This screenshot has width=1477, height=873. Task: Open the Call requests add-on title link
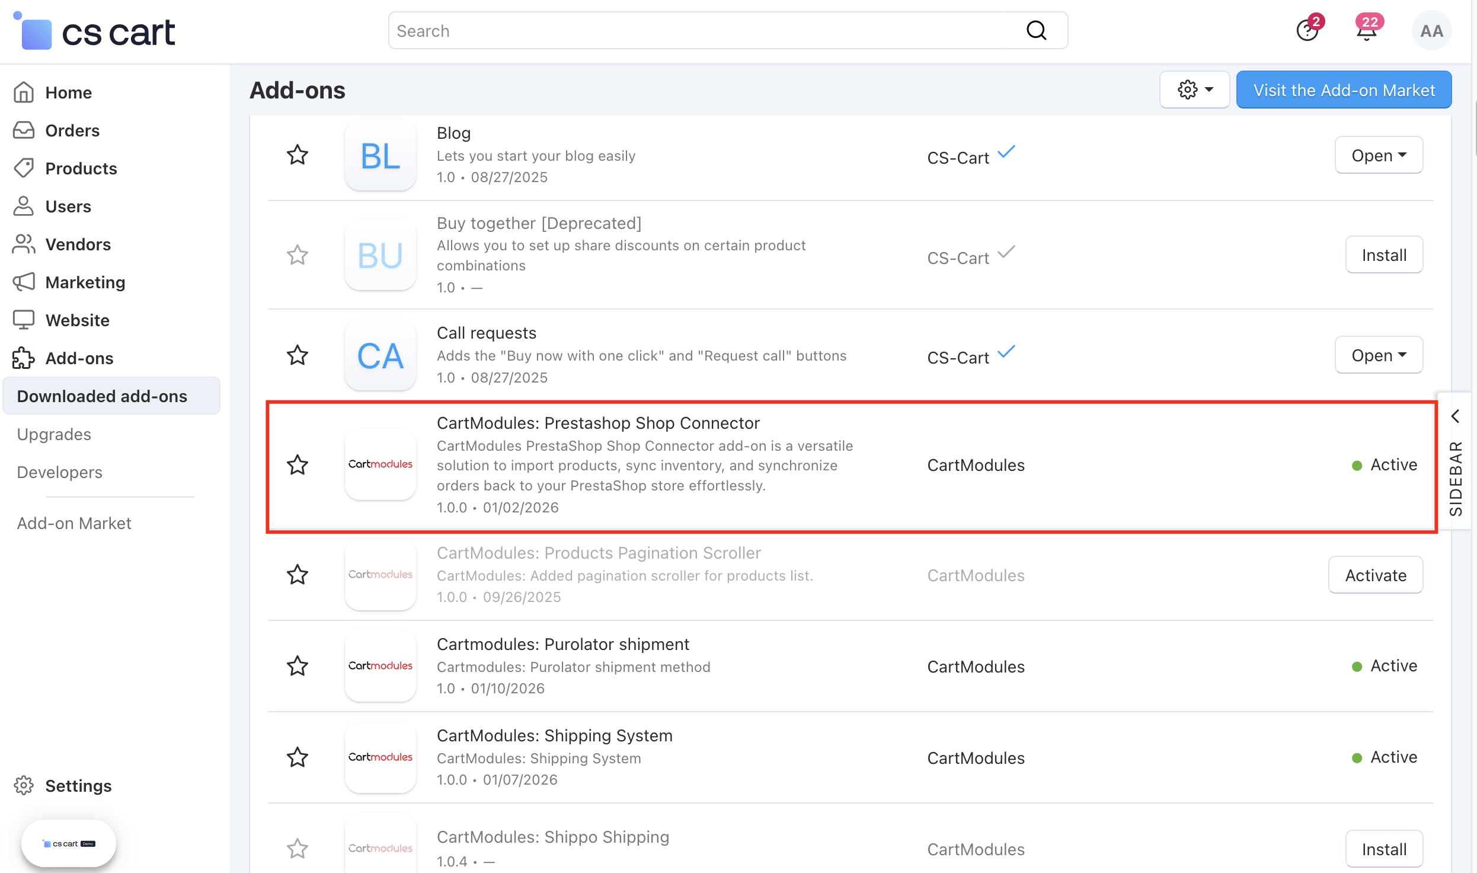(487, 333)
